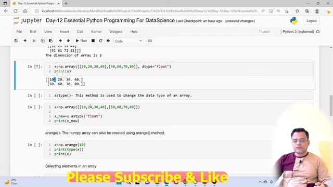Open the browser Collections icon
The height and width of the screenshot is (187, 333).
pos(307,11)
